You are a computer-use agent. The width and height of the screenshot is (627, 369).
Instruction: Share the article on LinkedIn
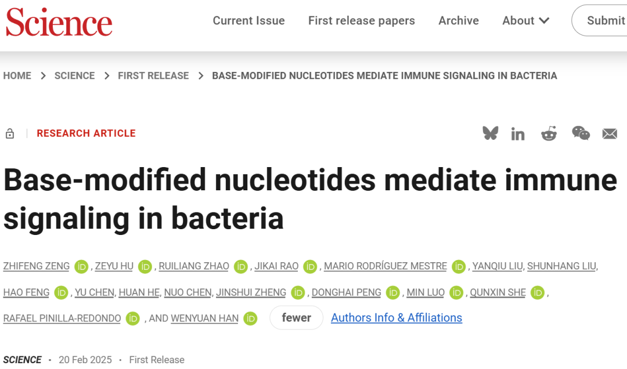tap(518, 134)
